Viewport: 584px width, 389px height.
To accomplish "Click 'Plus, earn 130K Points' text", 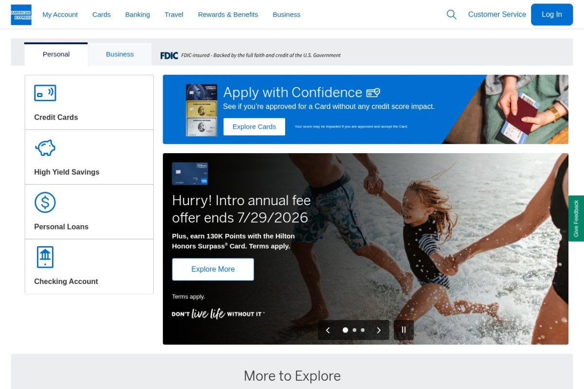I will 234,241.
